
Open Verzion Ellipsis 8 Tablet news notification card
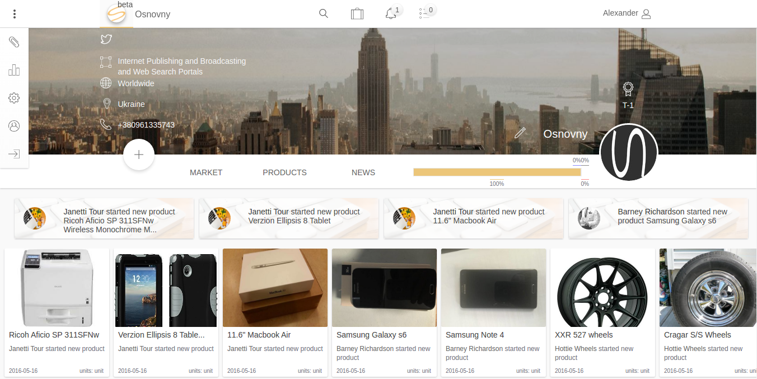[289, 218]
